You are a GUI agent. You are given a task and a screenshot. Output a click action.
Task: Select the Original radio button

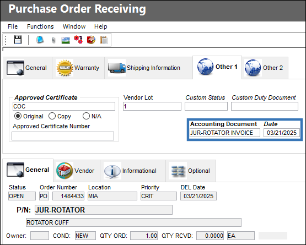click(18, 116)
